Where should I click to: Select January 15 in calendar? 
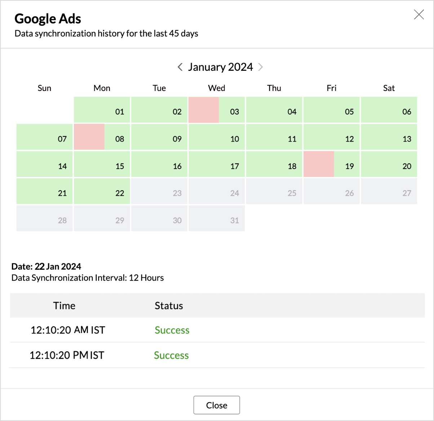coord(102,164)
